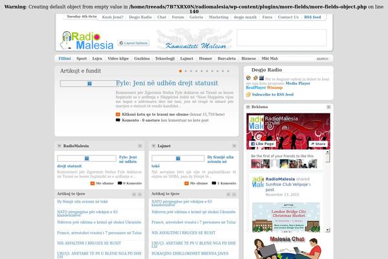Click the empty banner box in the header

(x=281, y=38)
